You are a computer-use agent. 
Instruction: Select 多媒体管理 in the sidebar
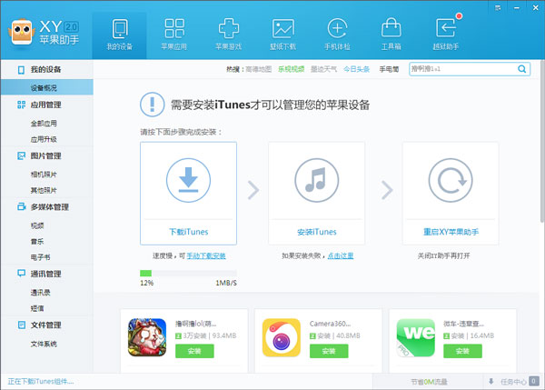coord(50,207)
